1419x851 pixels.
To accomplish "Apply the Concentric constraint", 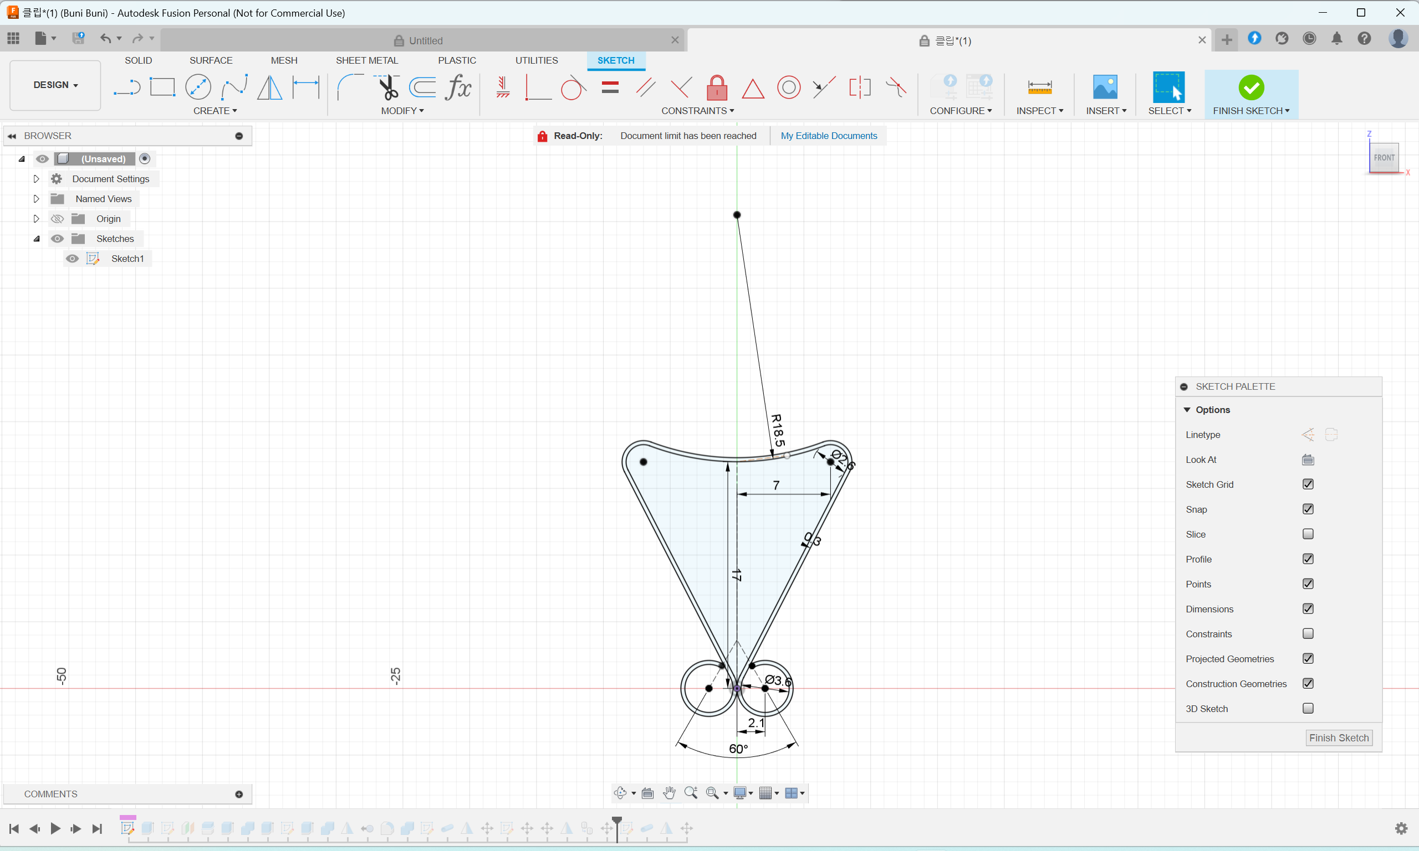I will 789,87.
